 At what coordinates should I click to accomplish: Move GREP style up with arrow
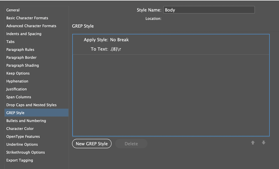(253, 143)
